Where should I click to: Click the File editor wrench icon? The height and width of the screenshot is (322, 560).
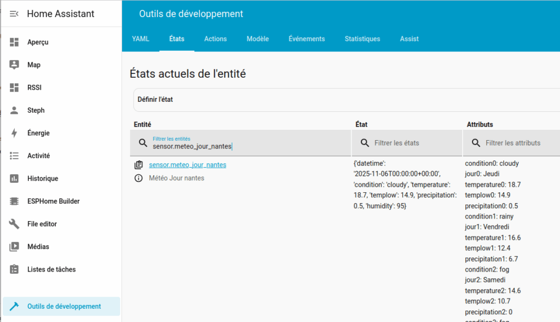point(14,224)
